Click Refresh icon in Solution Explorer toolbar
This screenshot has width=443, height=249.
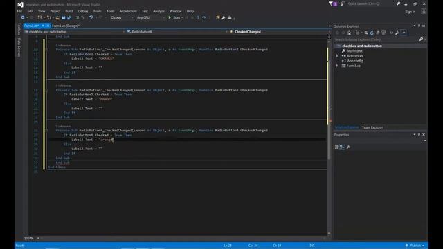click(x=372, y=33)
